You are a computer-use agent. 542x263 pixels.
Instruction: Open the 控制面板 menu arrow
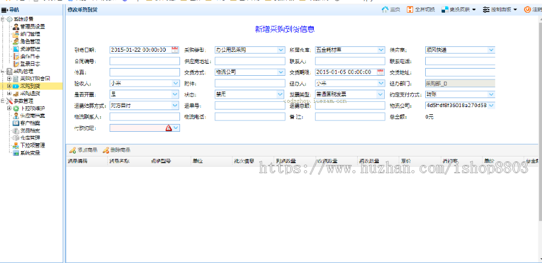coord(516,10)
